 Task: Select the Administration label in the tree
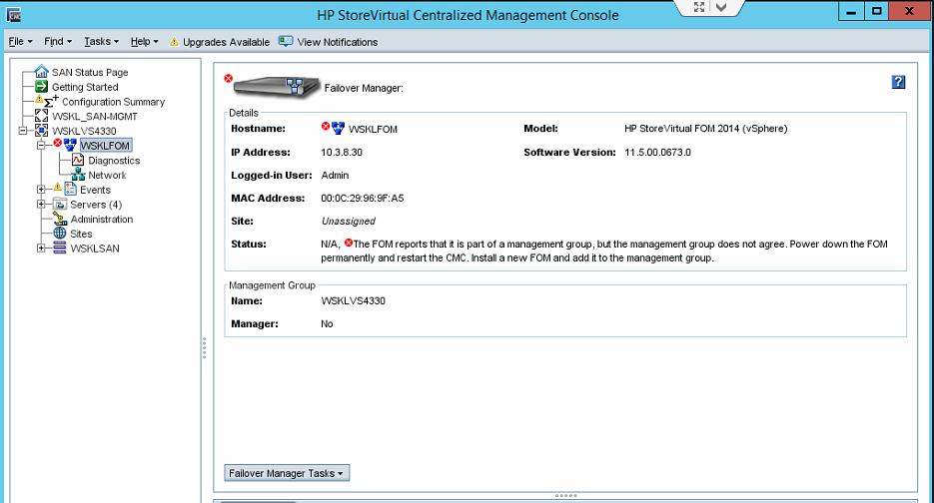click(102, 219)
